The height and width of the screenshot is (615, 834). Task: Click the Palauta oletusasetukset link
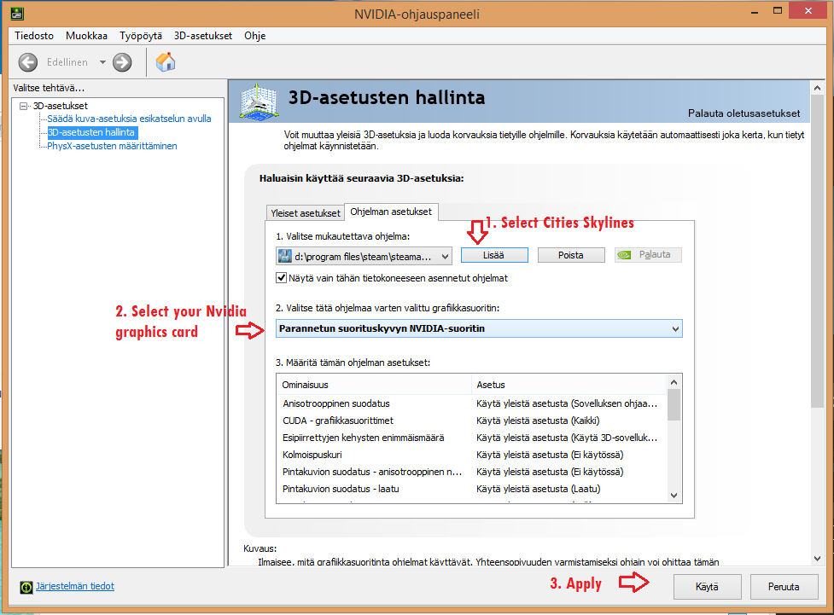pos(744,113)
